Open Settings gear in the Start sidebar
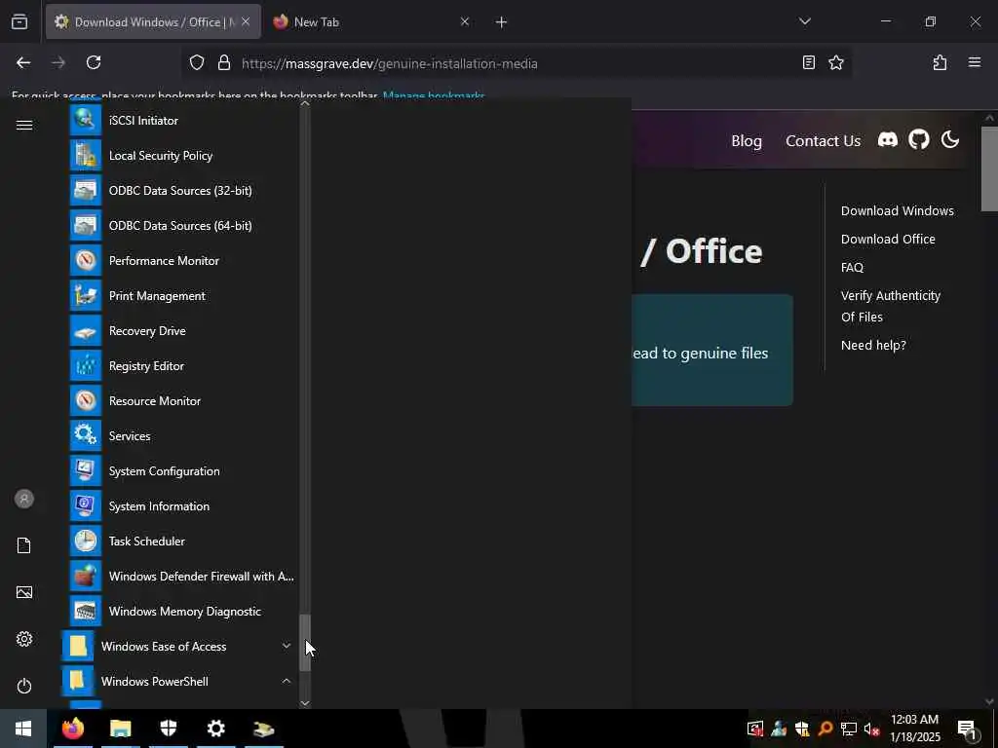This screenshot has height=748, width=998. point(24,639)
